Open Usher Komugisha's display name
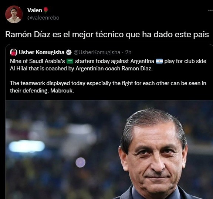The height and width of the screenshot is (199, 213). pyautogui.click(x=41, y=52)
